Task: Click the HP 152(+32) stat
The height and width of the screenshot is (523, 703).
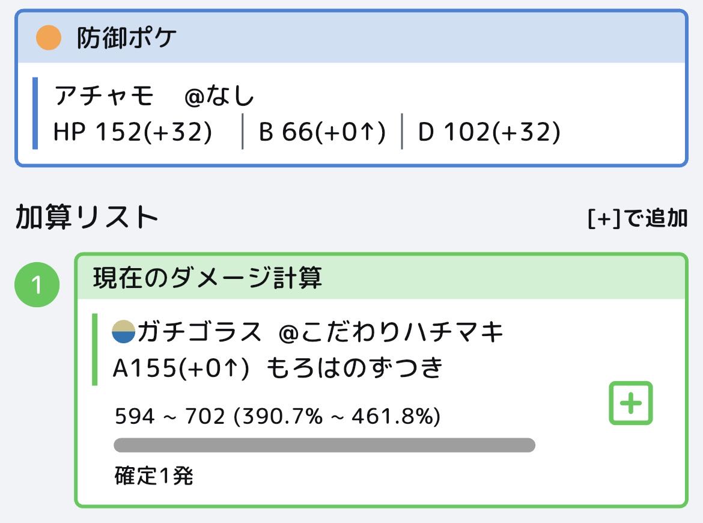Action: pyautogui.click(x=133, y=132)
